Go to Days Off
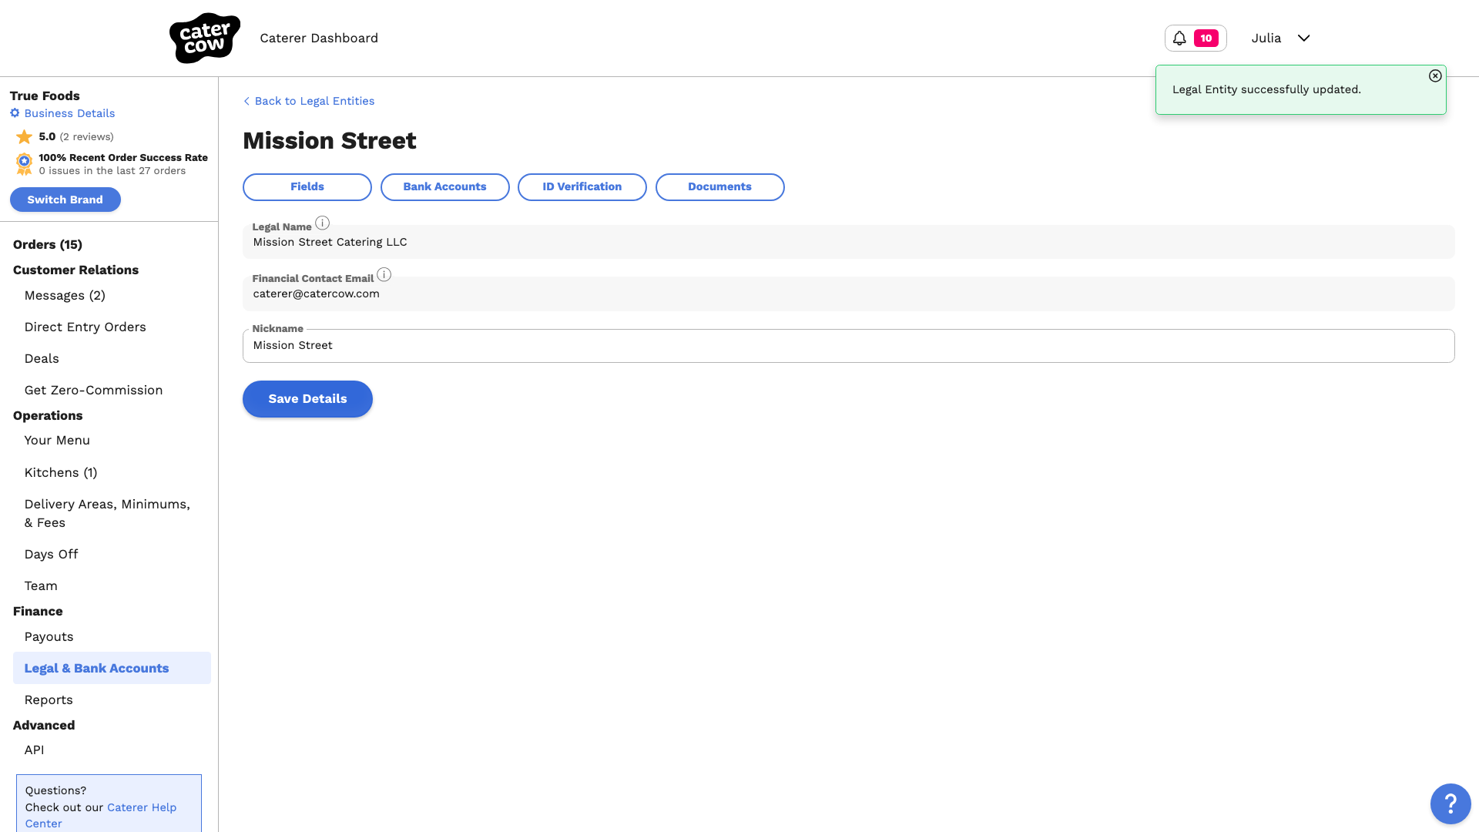 click(51, 555)
